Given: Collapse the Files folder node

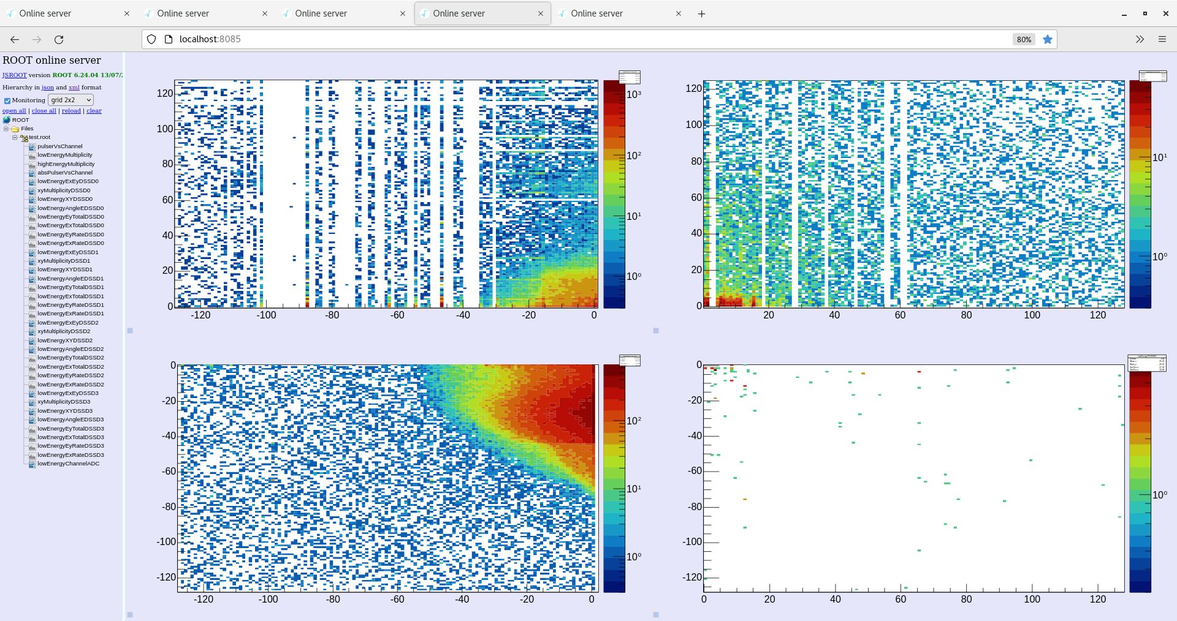Looking at the screenshot, I should pos(6,129).
